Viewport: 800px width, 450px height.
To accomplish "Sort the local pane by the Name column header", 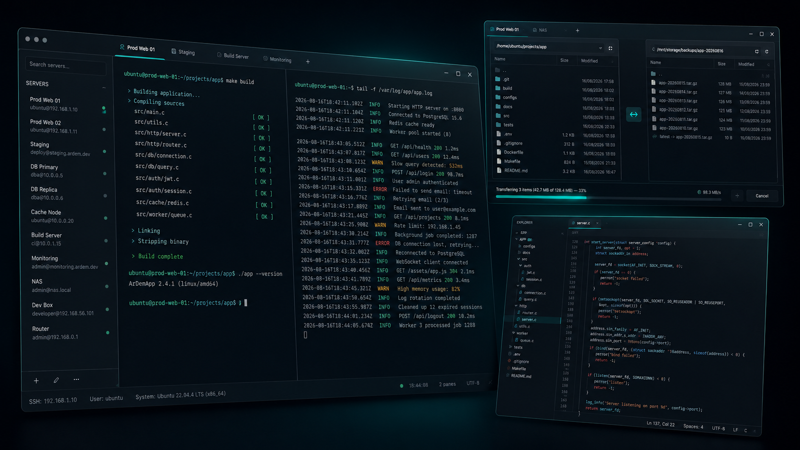I will pyautogui.click(x=500, y=59).
